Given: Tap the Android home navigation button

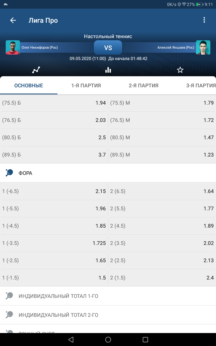Looking at the screenshot, I should coord(108,340).
